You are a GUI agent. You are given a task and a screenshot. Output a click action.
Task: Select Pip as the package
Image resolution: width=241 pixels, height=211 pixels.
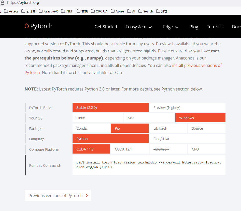130,128
